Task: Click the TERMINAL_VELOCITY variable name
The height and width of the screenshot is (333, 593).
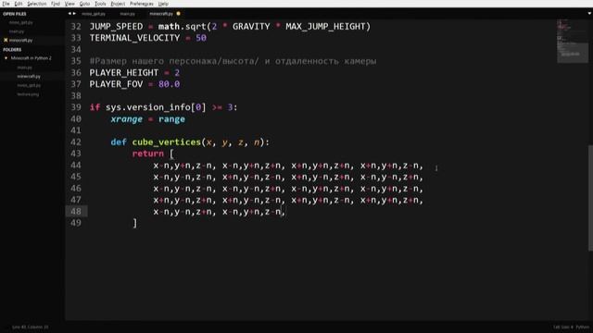Action: pos(134,38)
